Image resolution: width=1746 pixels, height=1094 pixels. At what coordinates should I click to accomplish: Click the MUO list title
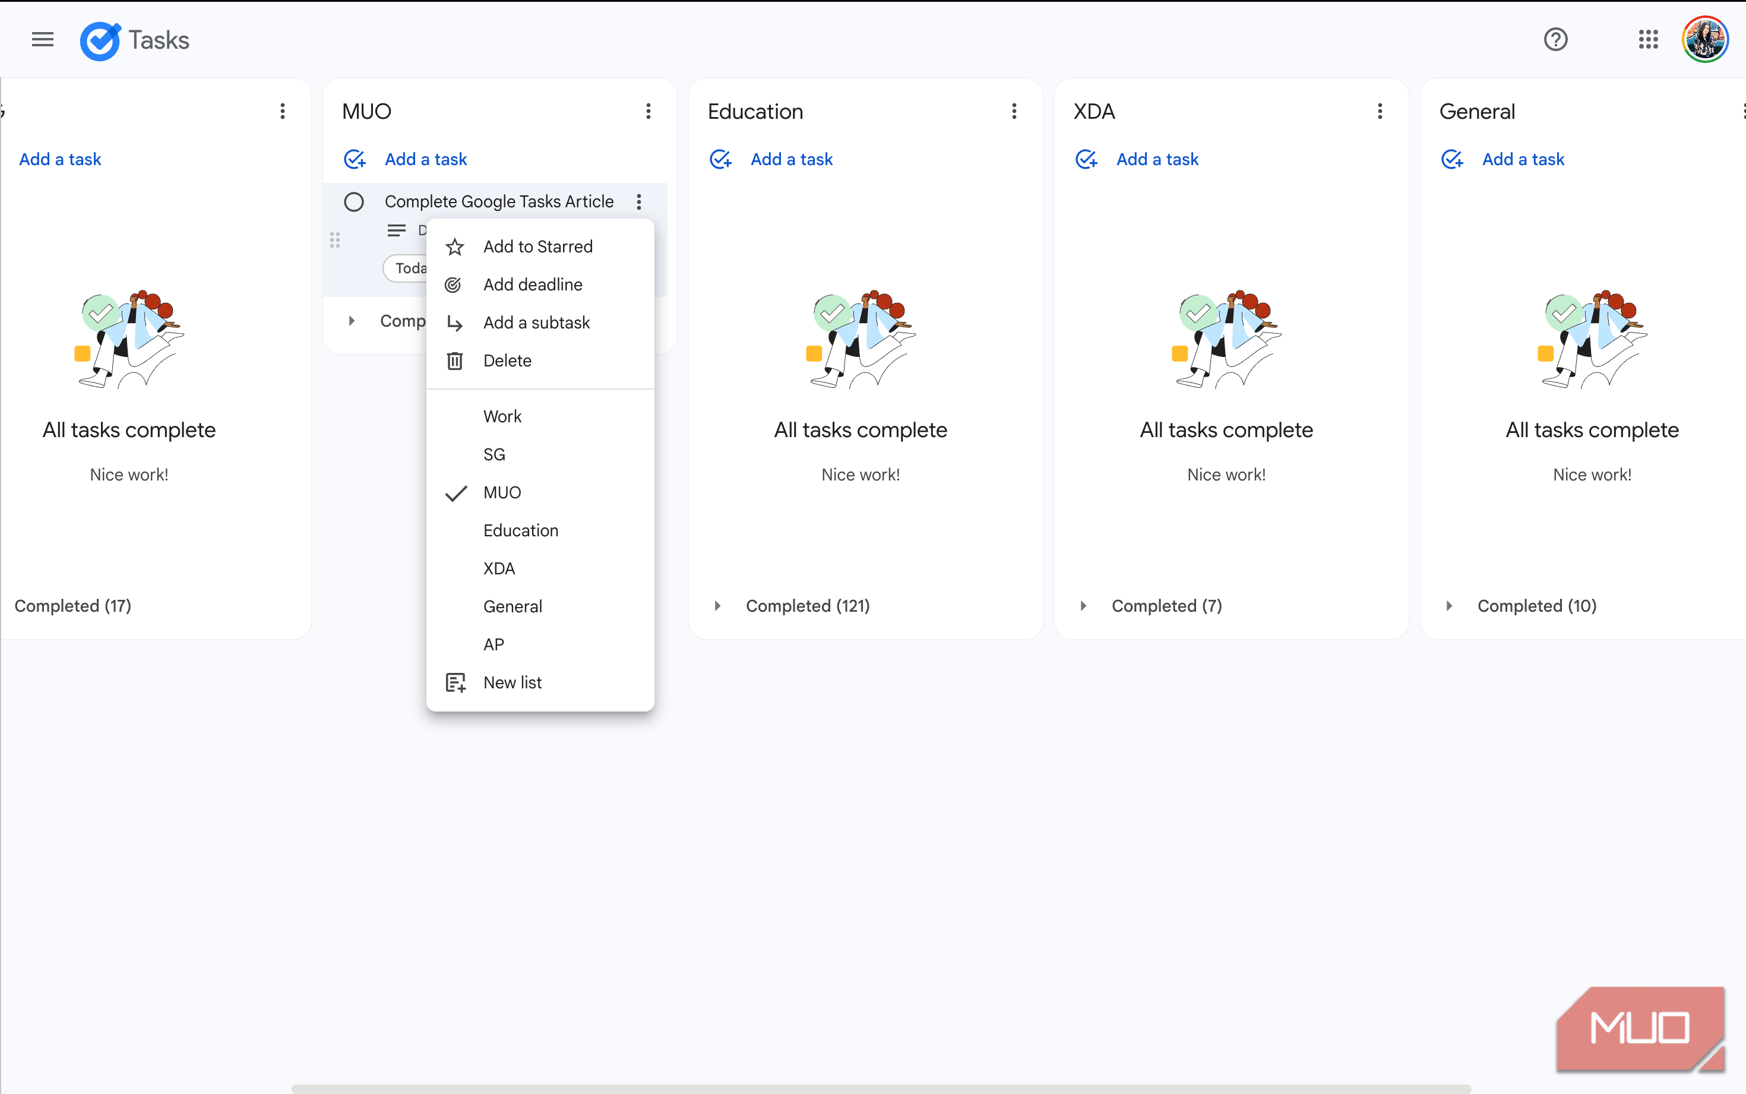[x=366, y=112]
